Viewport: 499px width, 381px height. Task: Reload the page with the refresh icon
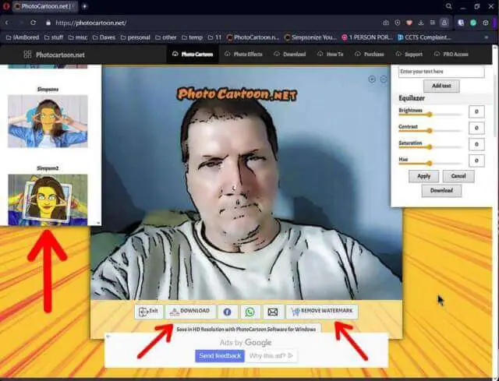(33, 23)
